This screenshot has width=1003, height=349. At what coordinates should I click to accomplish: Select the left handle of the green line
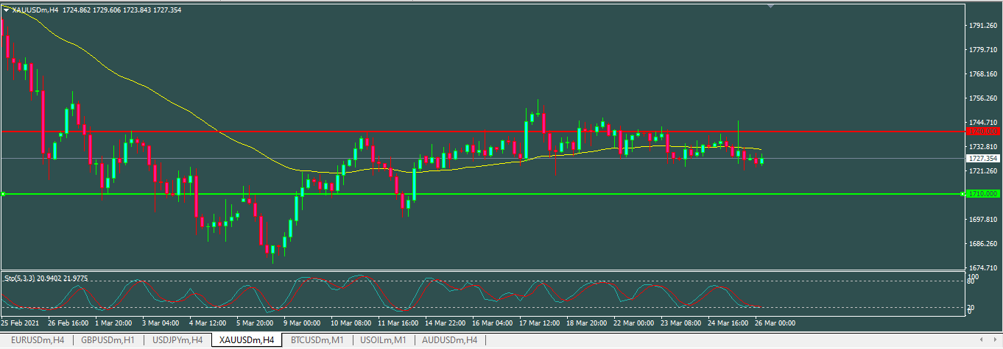pos(4,194)
